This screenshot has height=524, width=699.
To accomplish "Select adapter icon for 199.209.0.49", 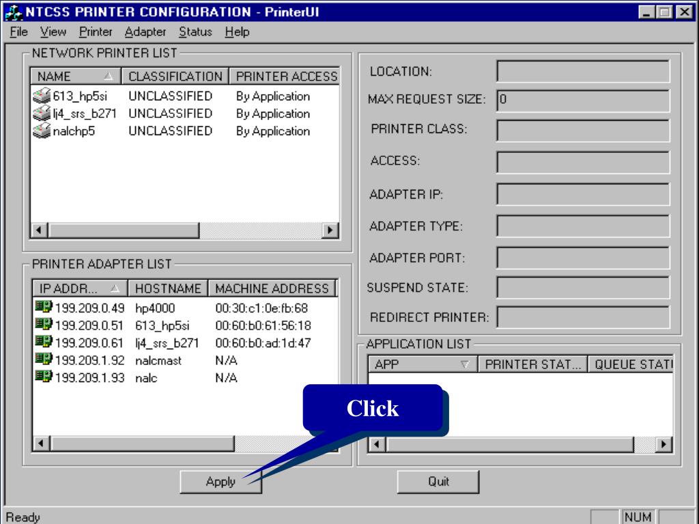I will tap(44, 306).
